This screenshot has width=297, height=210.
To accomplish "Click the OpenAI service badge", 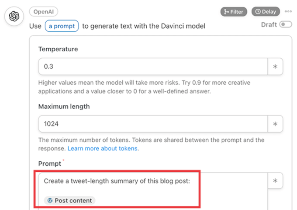I will pos(43,12).
